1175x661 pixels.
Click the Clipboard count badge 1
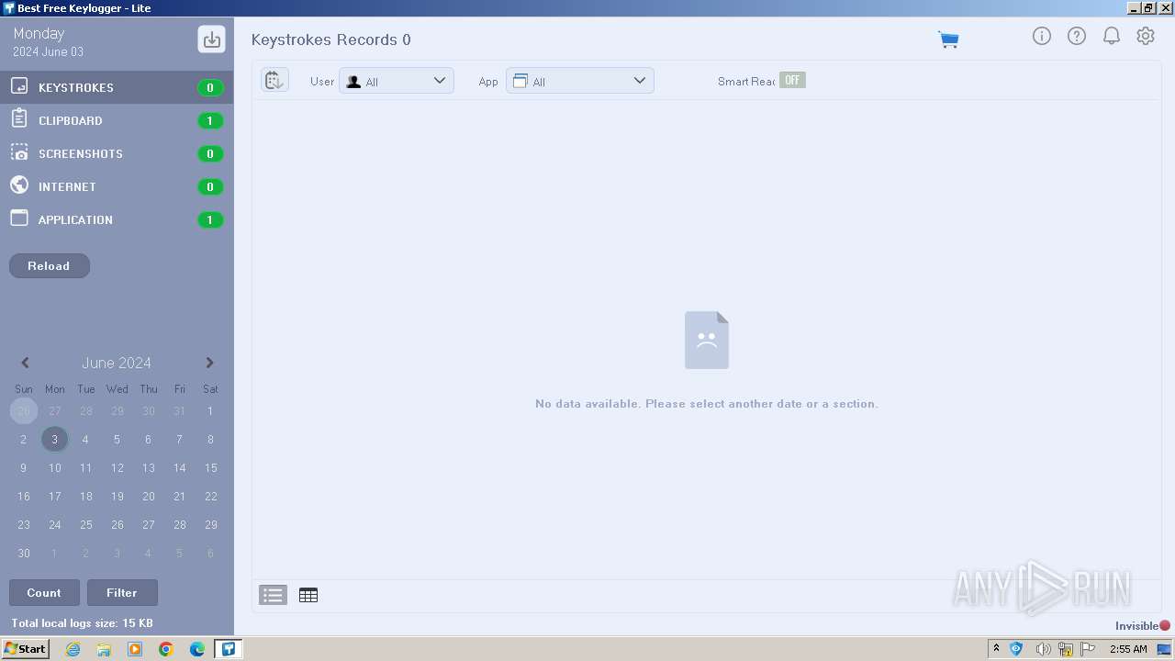210,120
